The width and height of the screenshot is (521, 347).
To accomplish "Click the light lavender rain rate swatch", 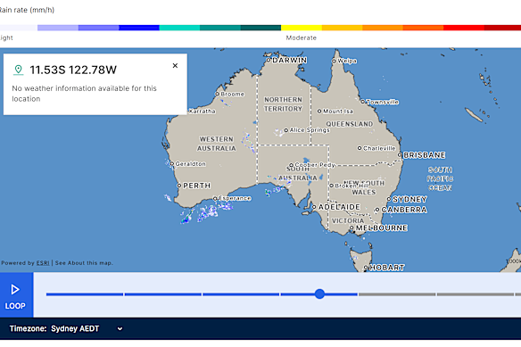I will [x=58, y=28].
